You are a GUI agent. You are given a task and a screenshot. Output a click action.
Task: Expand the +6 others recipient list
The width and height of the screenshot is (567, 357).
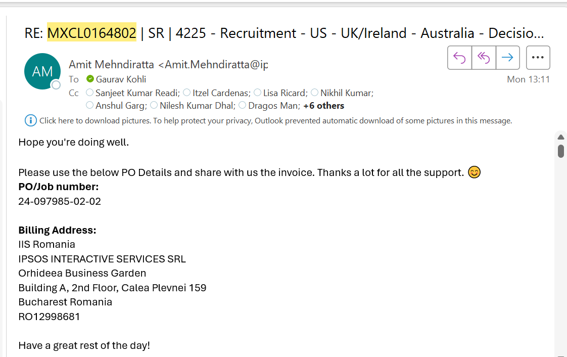[x=323, y=106]
